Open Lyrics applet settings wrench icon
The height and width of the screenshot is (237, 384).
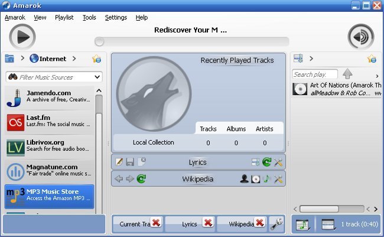click(x=278, y=162)
